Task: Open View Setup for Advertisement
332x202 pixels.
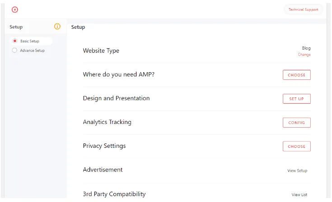Action: click(297, 170)
